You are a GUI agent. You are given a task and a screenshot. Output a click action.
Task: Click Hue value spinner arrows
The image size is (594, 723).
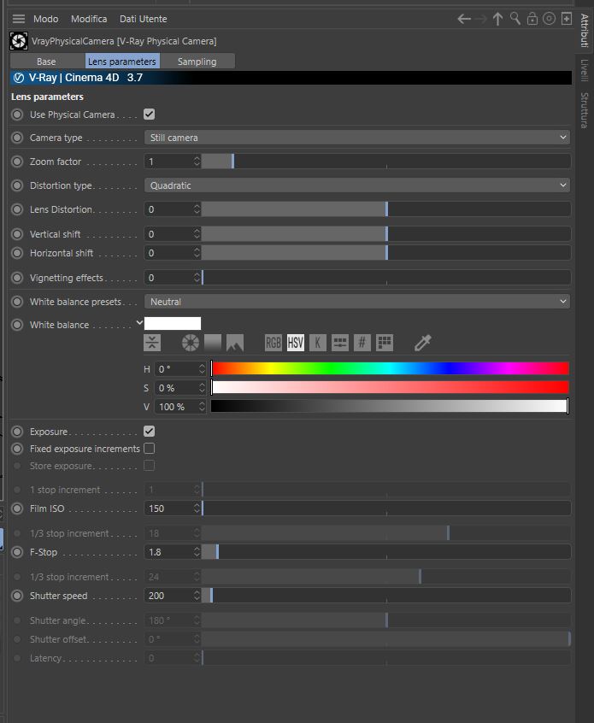tap(202, 369)
